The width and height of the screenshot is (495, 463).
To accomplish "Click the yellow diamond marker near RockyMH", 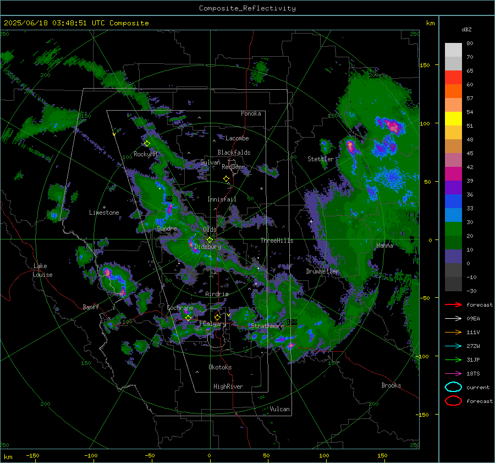I will 147,144.
